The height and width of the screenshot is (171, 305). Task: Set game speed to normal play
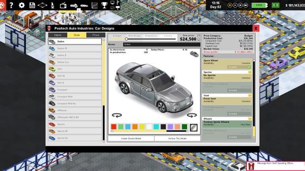pyautogui.click(x=235, y=5)
